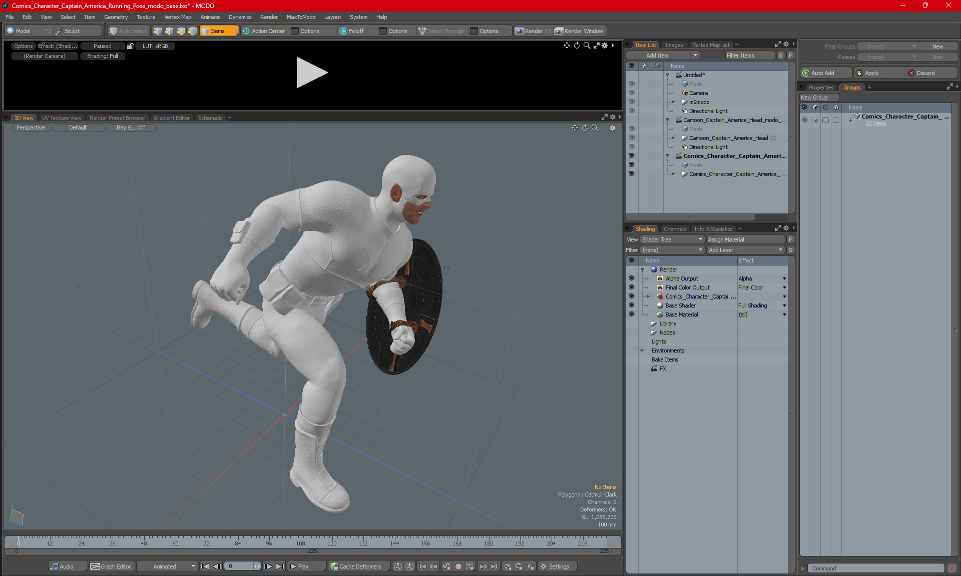Click New Group button
Image resolution: width=961 pixels, height=576 pixels.
point(819,97)
